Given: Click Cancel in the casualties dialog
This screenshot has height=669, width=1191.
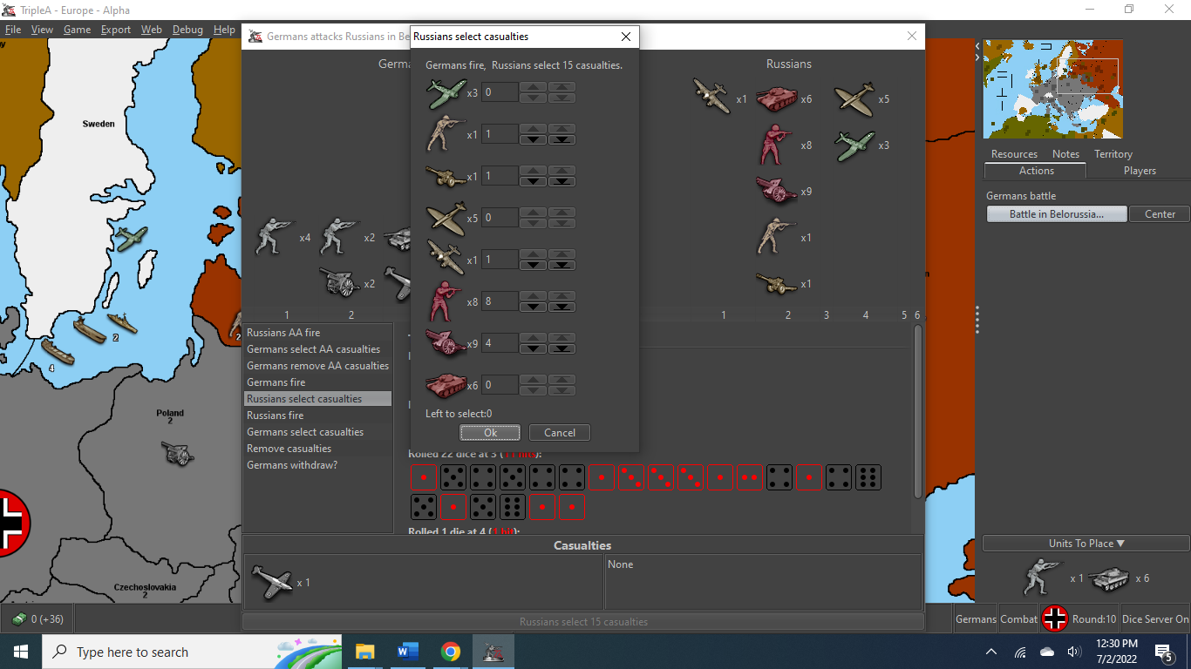Looking at the screenshot, I should 560,433.
